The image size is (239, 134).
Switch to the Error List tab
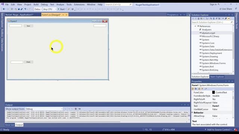(x=10, y=125)
